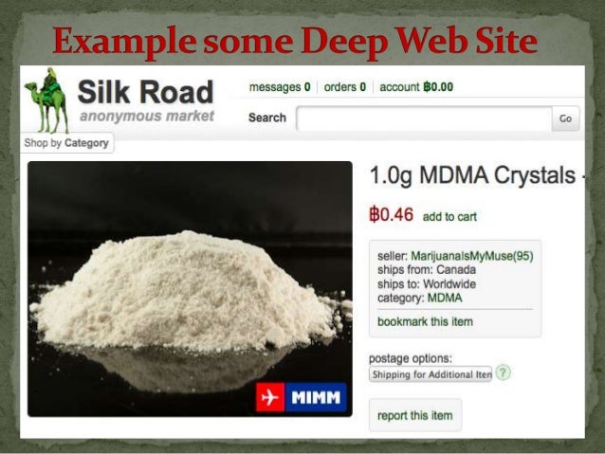This screenshot has width=605, height=454.
Task: Click the Go search button
Action: (x=565, y=118)
